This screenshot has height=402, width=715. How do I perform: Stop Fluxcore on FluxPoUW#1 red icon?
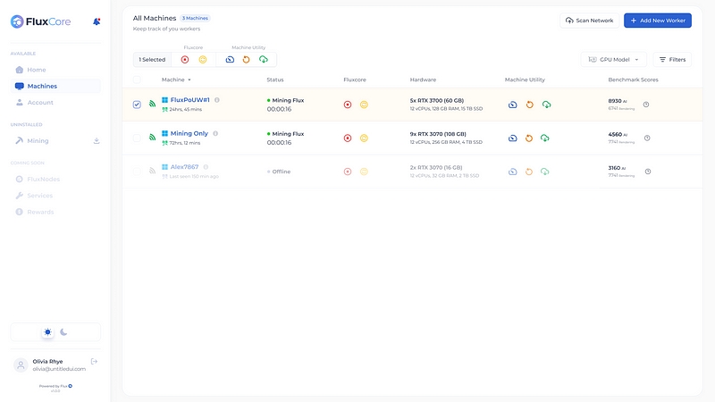pyautogui.click(x=348, y=105)
